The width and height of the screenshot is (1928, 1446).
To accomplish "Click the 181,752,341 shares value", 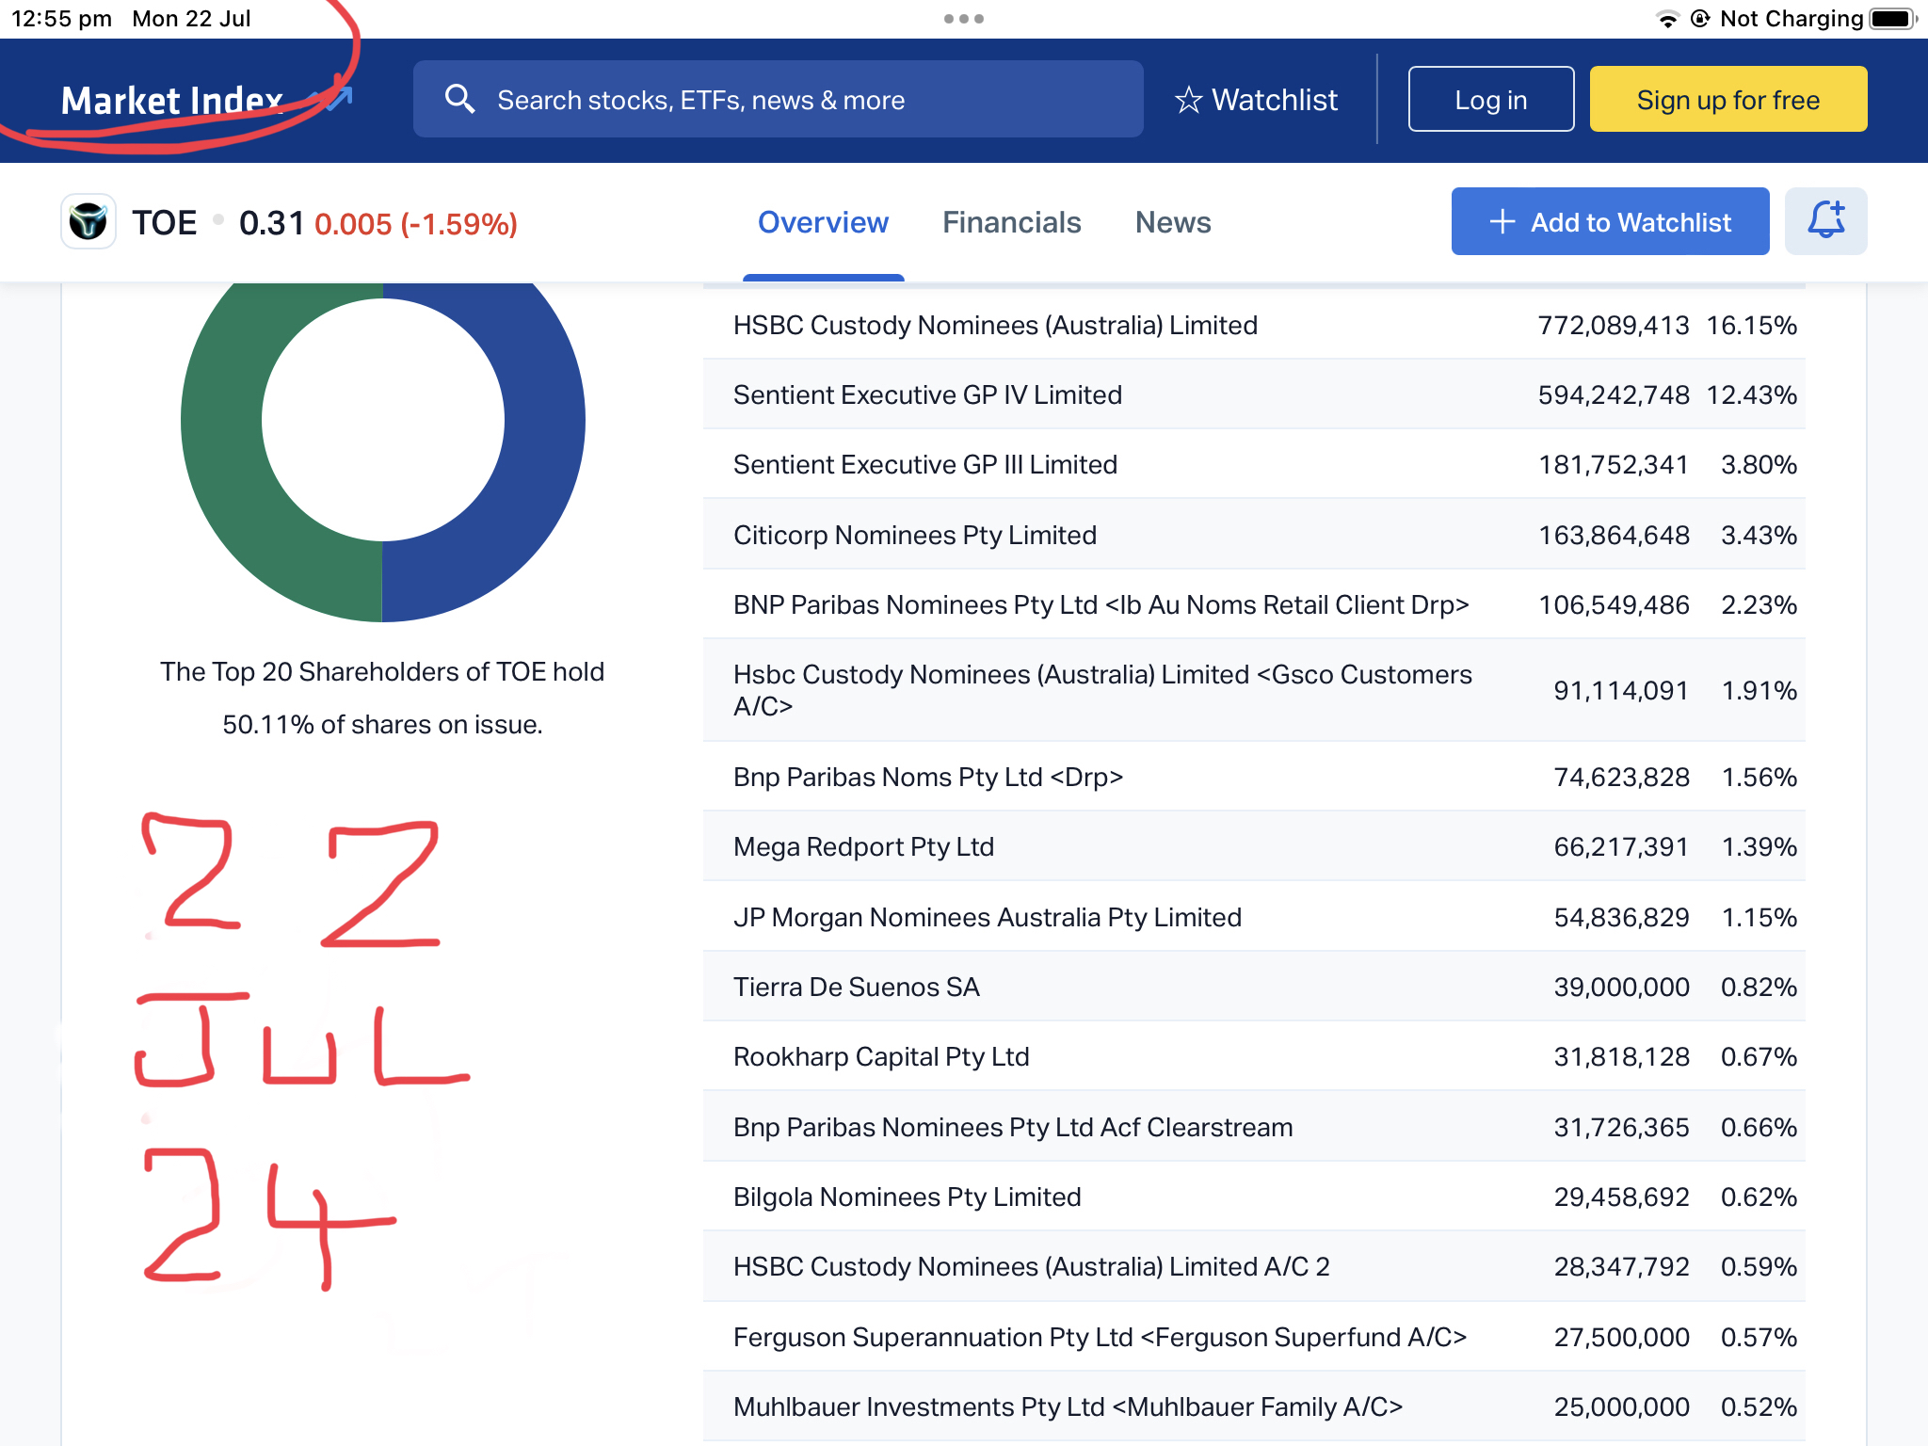I will click(x=1614, y=464).
